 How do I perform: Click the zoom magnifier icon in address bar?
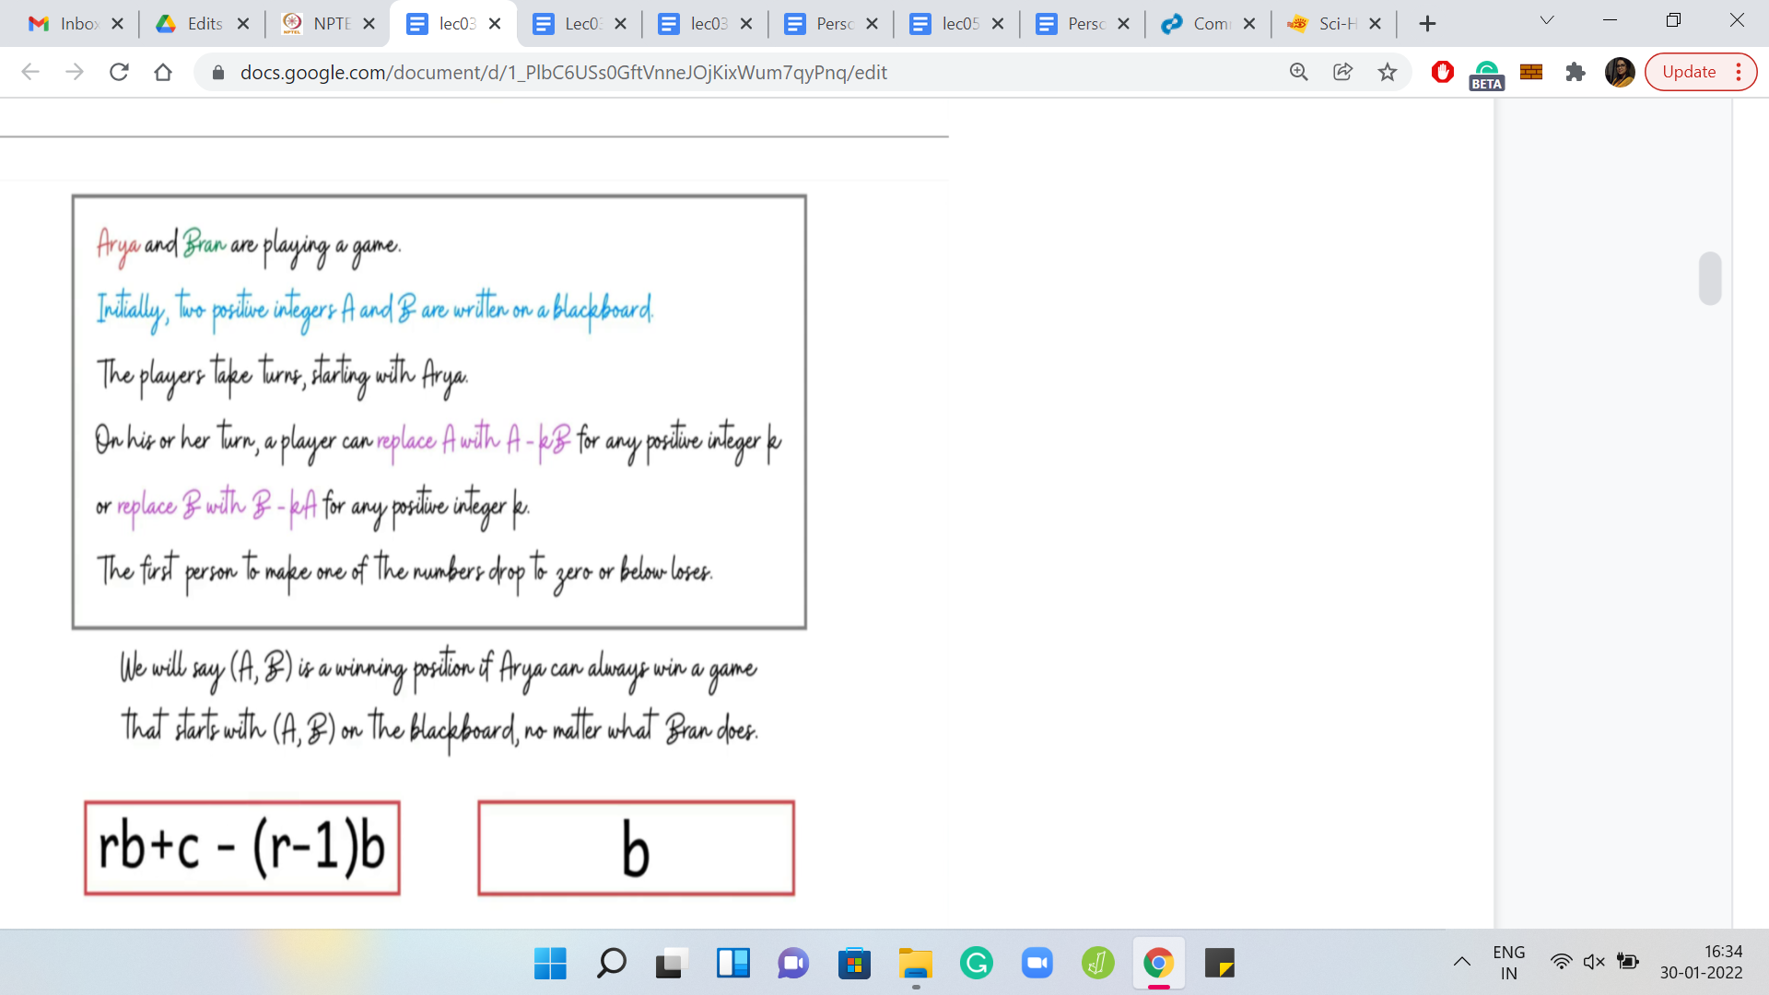pyautogui.click(x=1298, y=72)
